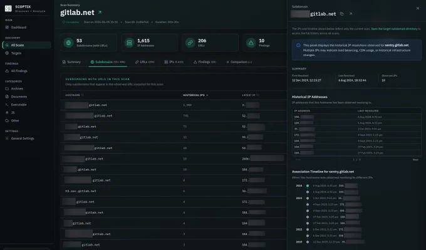Click timeline dot for 3 Oct 2023
Image resolution: width=426 pixels, height=250 pixels.
coord(307,198)
